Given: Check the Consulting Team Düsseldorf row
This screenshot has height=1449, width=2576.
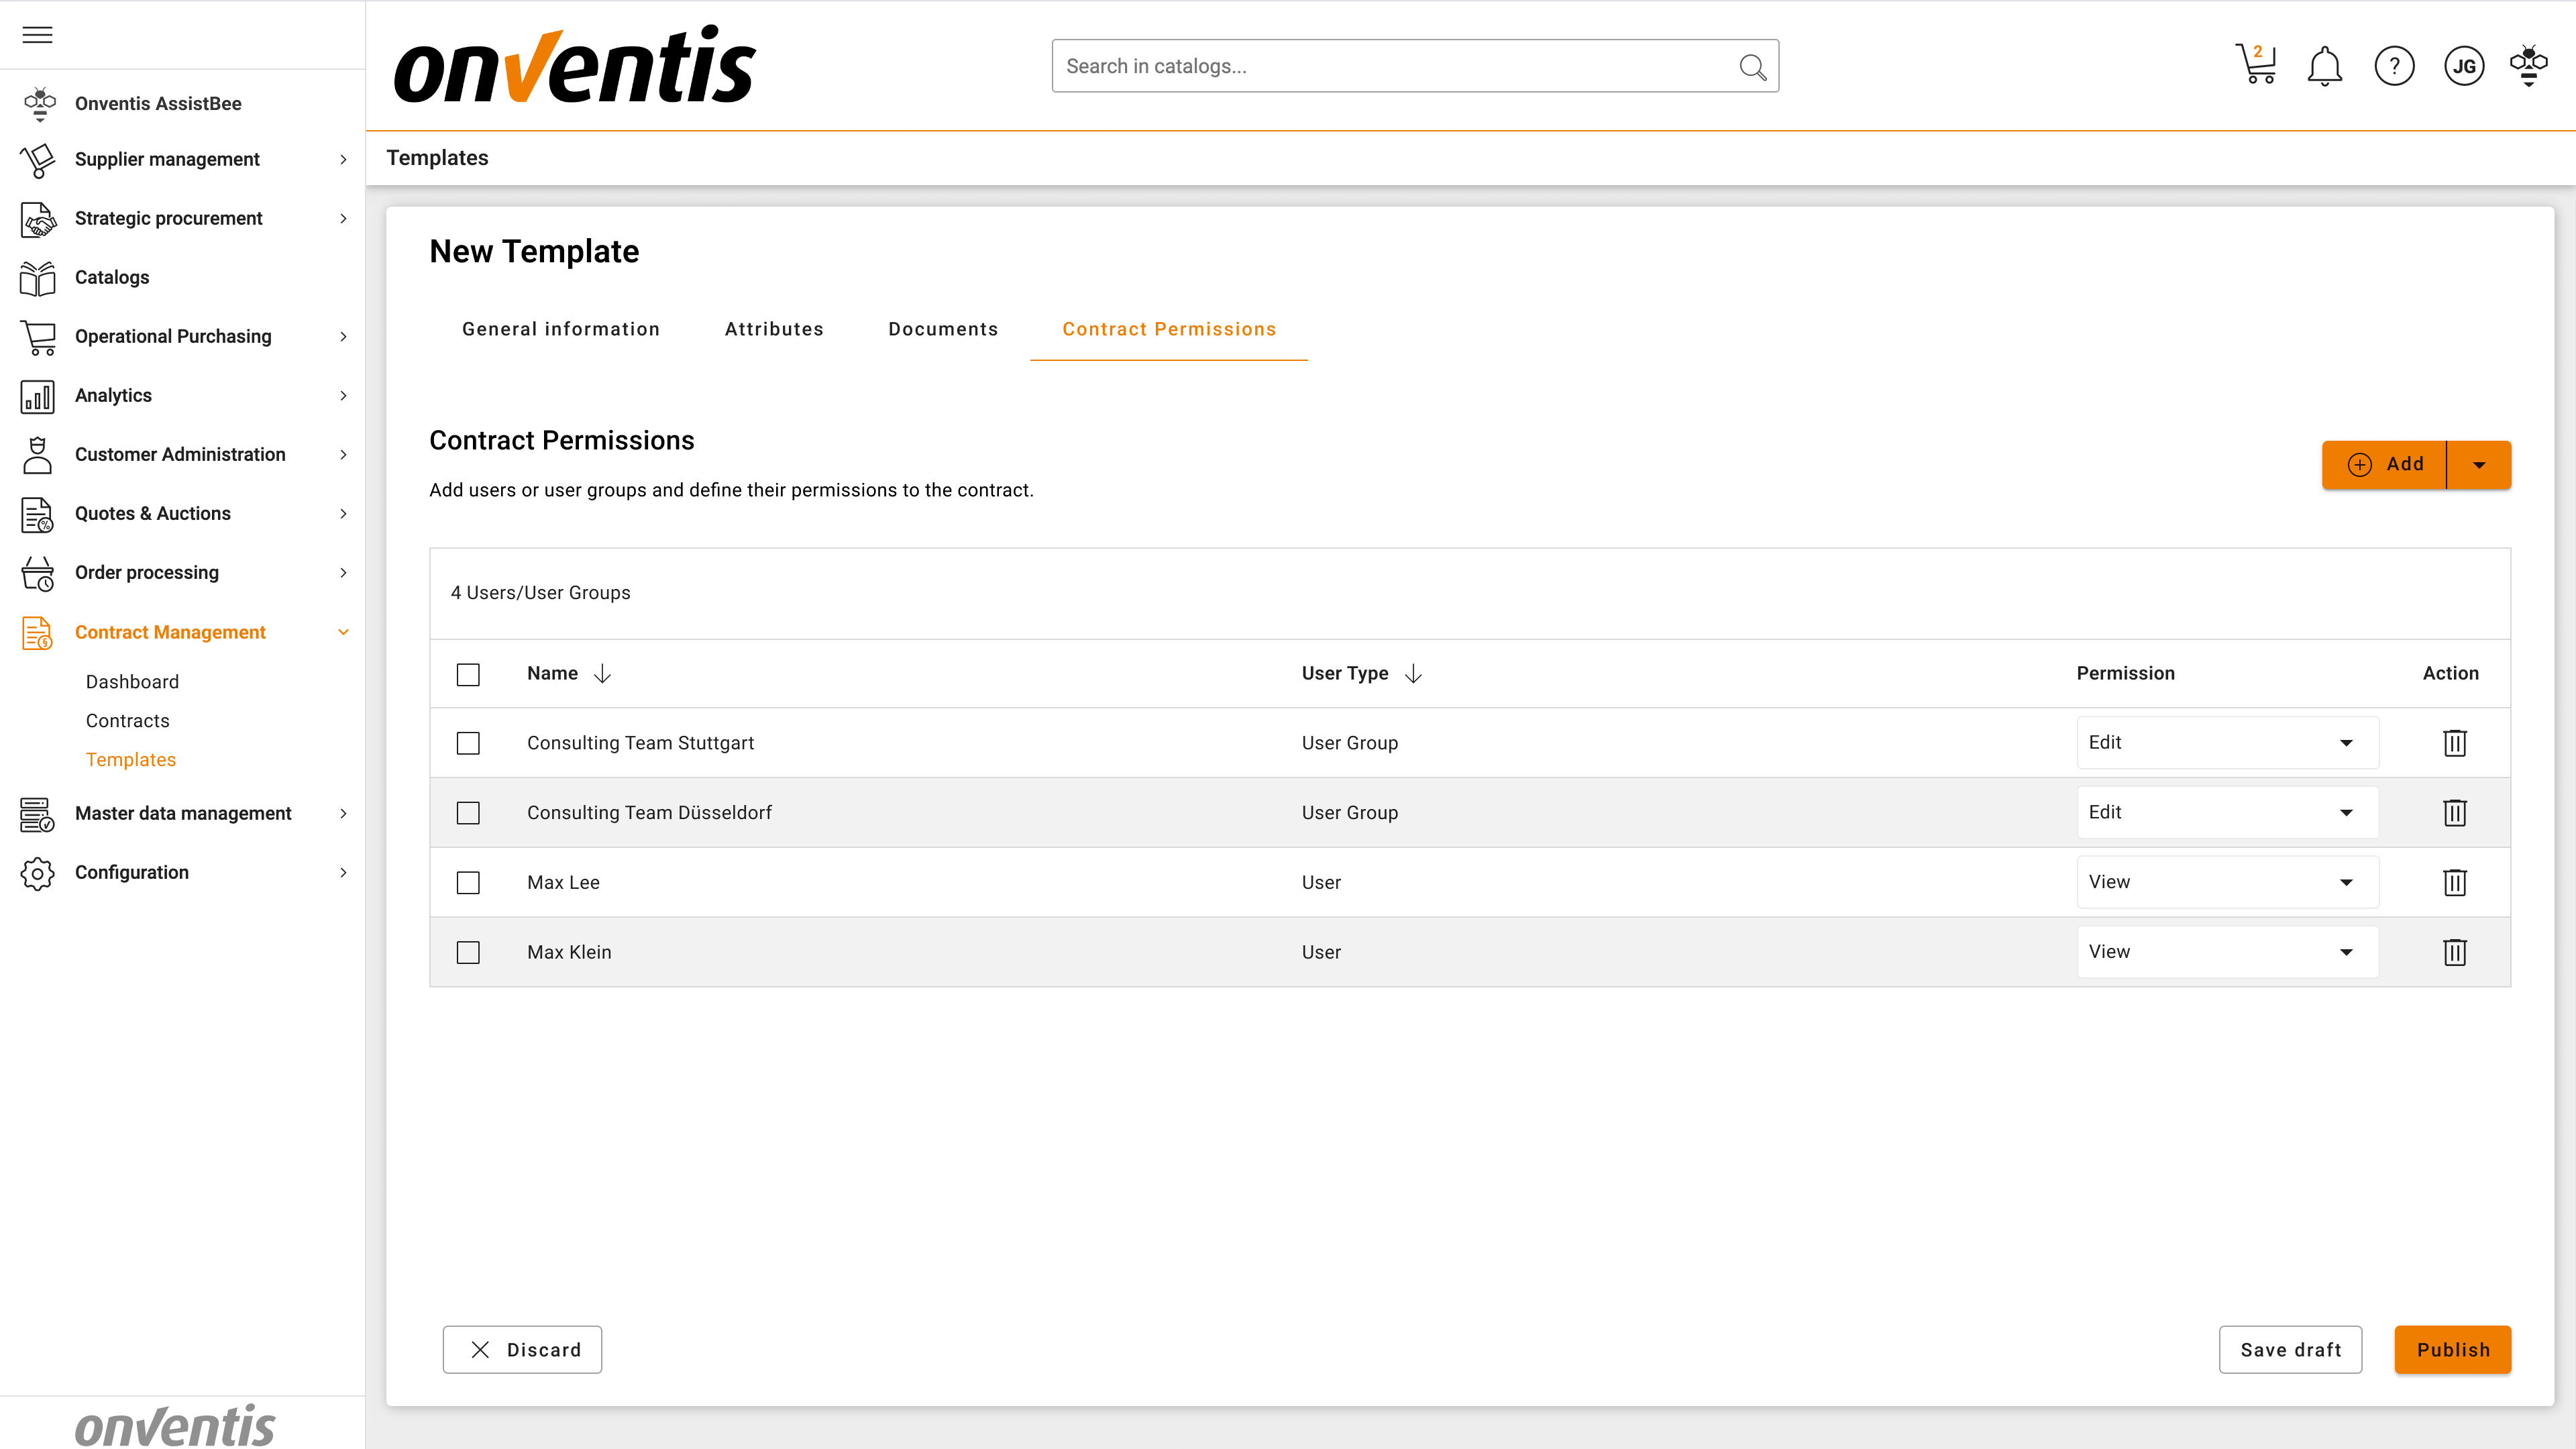Looking at the screenshot, I should click(x=468, y=813).
